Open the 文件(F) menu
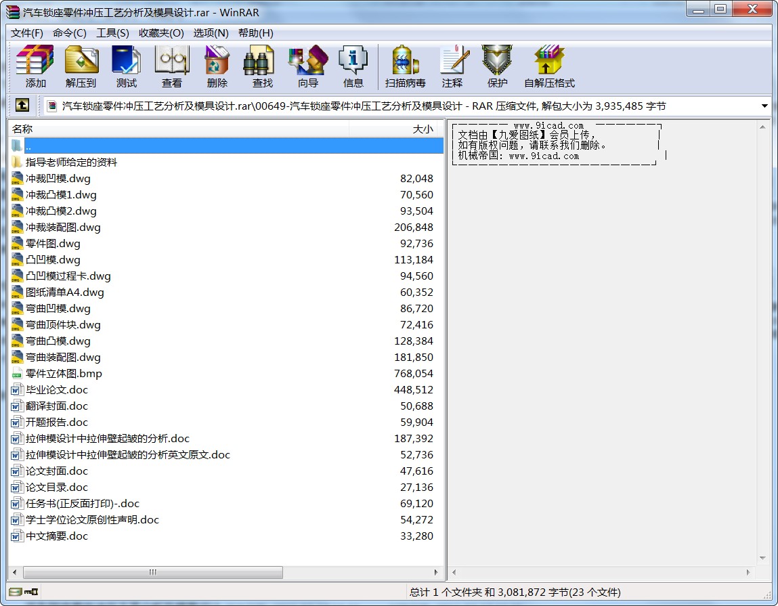Viewport: 778px width, 606px height. (x=27, y=33)
